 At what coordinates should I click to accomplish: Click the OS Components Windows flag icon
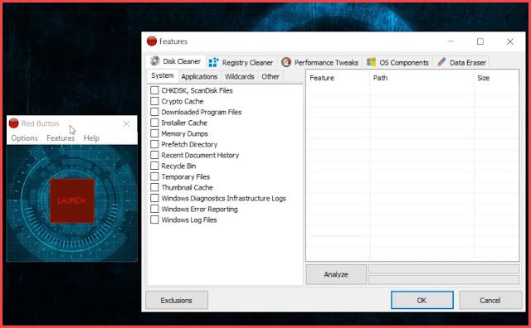pyautogui.click(x=371, y=62)
